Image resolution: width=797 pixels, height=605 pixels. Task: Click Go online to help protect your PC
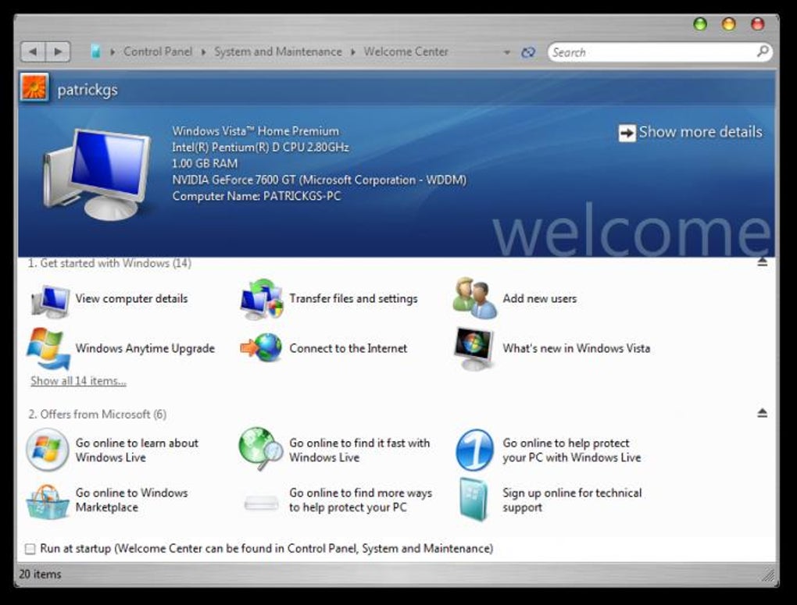coord(572,450)
